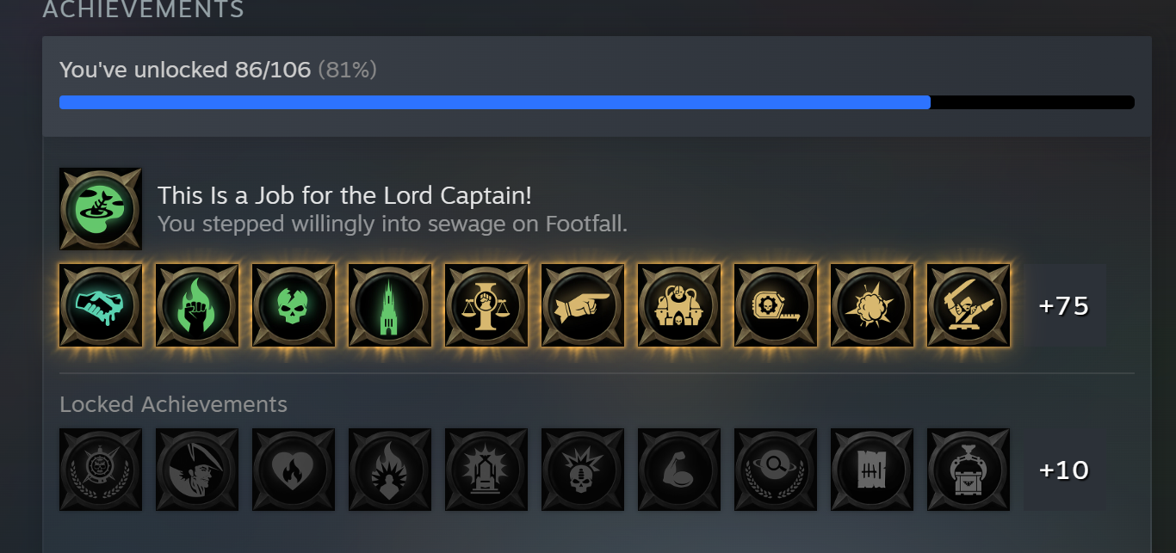Open the green cracked skull achievement
This screenshot has height=553, width=1176.
click(294, 305)
